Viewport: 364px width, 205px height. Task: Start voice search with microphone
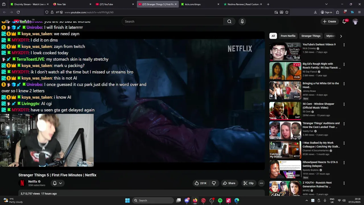[x=242, y=21]
